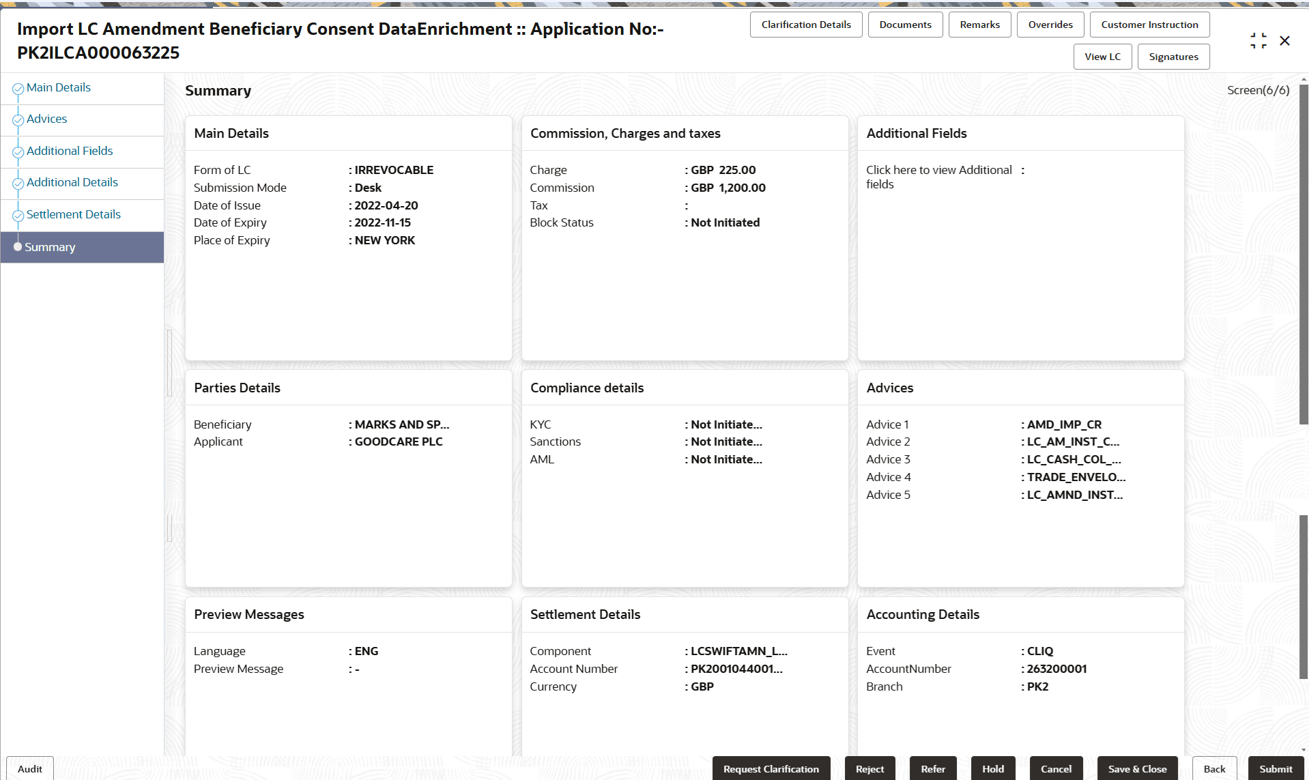
Task: Click the GBP 225.00 charge value
Action: point(723,170)
